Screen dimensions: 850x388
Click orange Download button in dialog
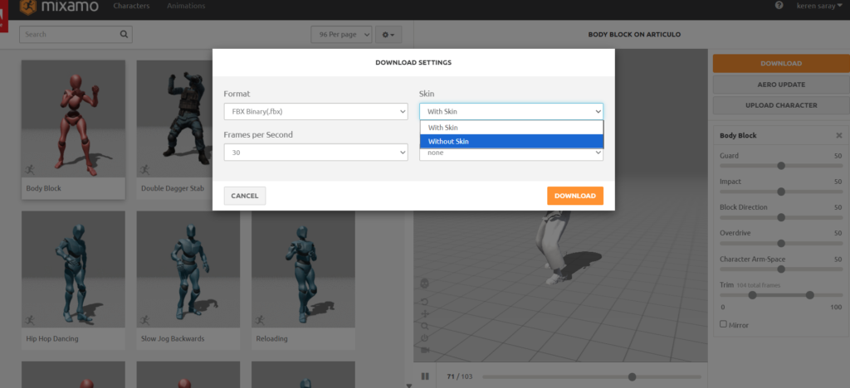click(x=575, y=196)
